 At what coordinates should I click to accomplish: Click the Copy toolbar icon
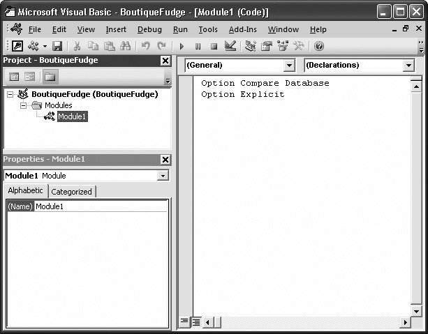coord(93,46)
